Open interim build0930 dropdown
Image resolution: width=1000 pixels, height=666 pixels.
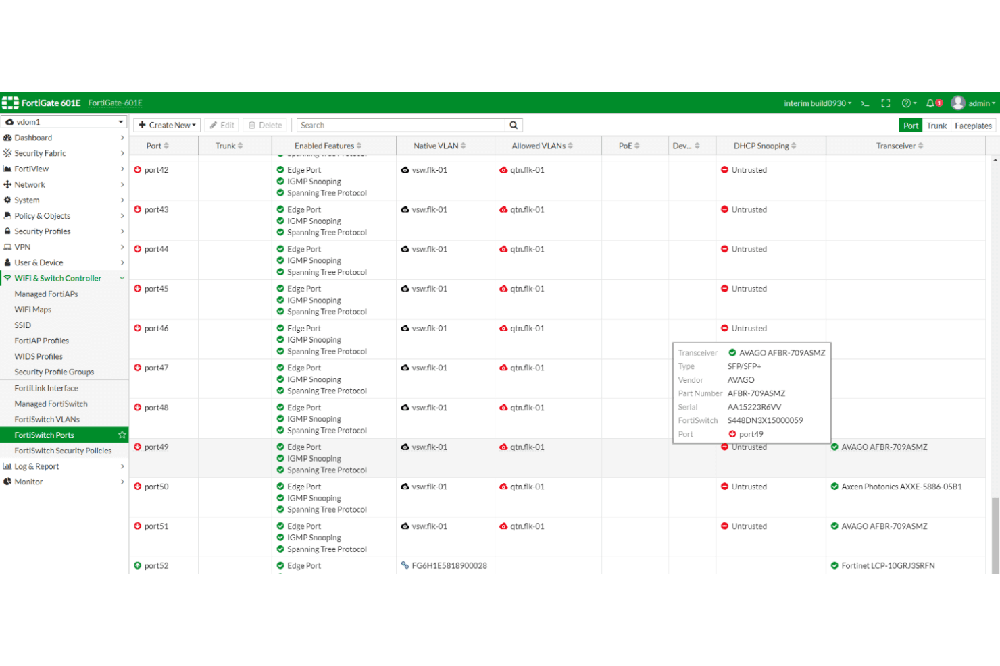click(818, 103)
